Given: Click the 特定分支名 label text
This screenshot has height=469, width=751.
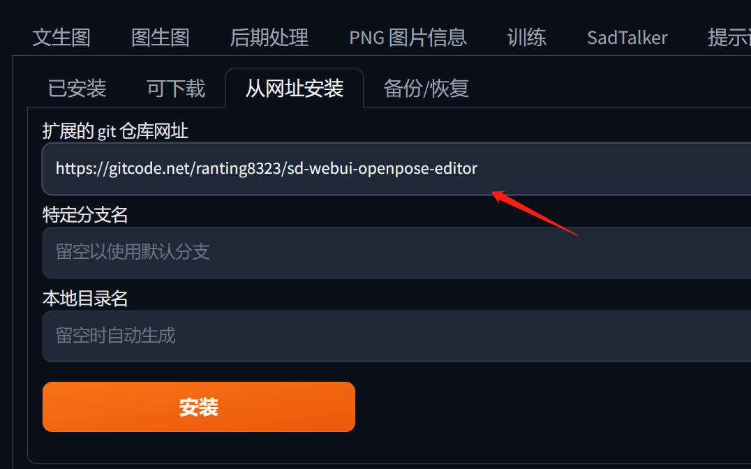Looking at the screenshot, I should [x=85, y=215].
